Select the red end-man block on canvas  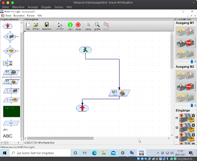click(82, 108)
